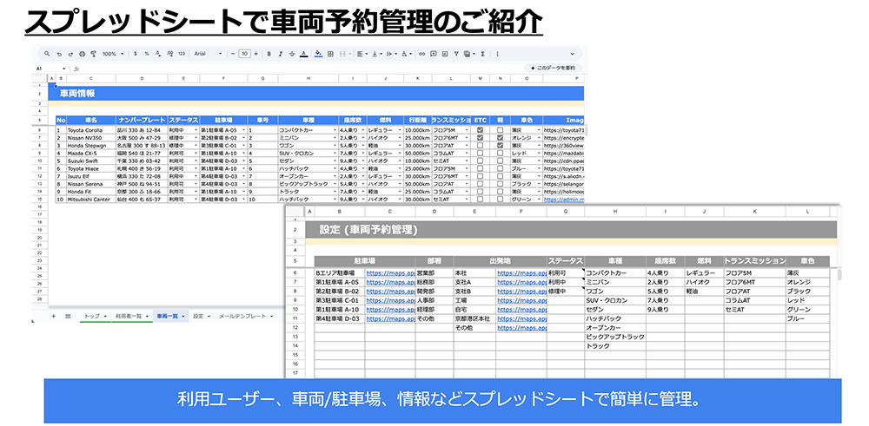The width and height of the screenshot is (869, 426).
Task: Uncheck ETC checkbox for Toyota Corolla row
Action: 481,130
